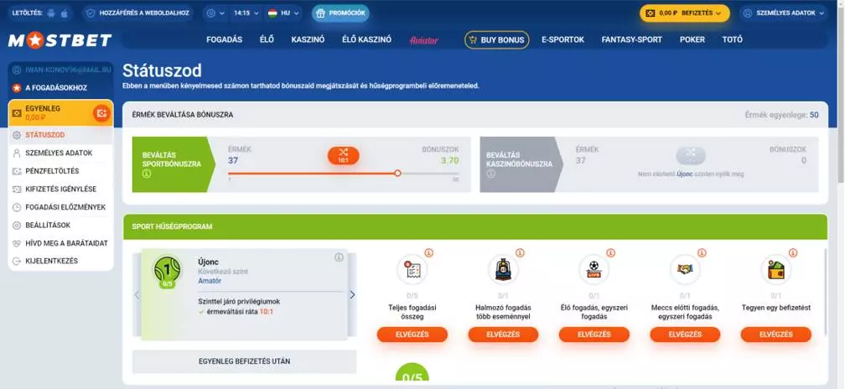The image size is (845, 389).
Task: Click Elvégzés under Meccs előtti fogadás
Action: [685, 334]
